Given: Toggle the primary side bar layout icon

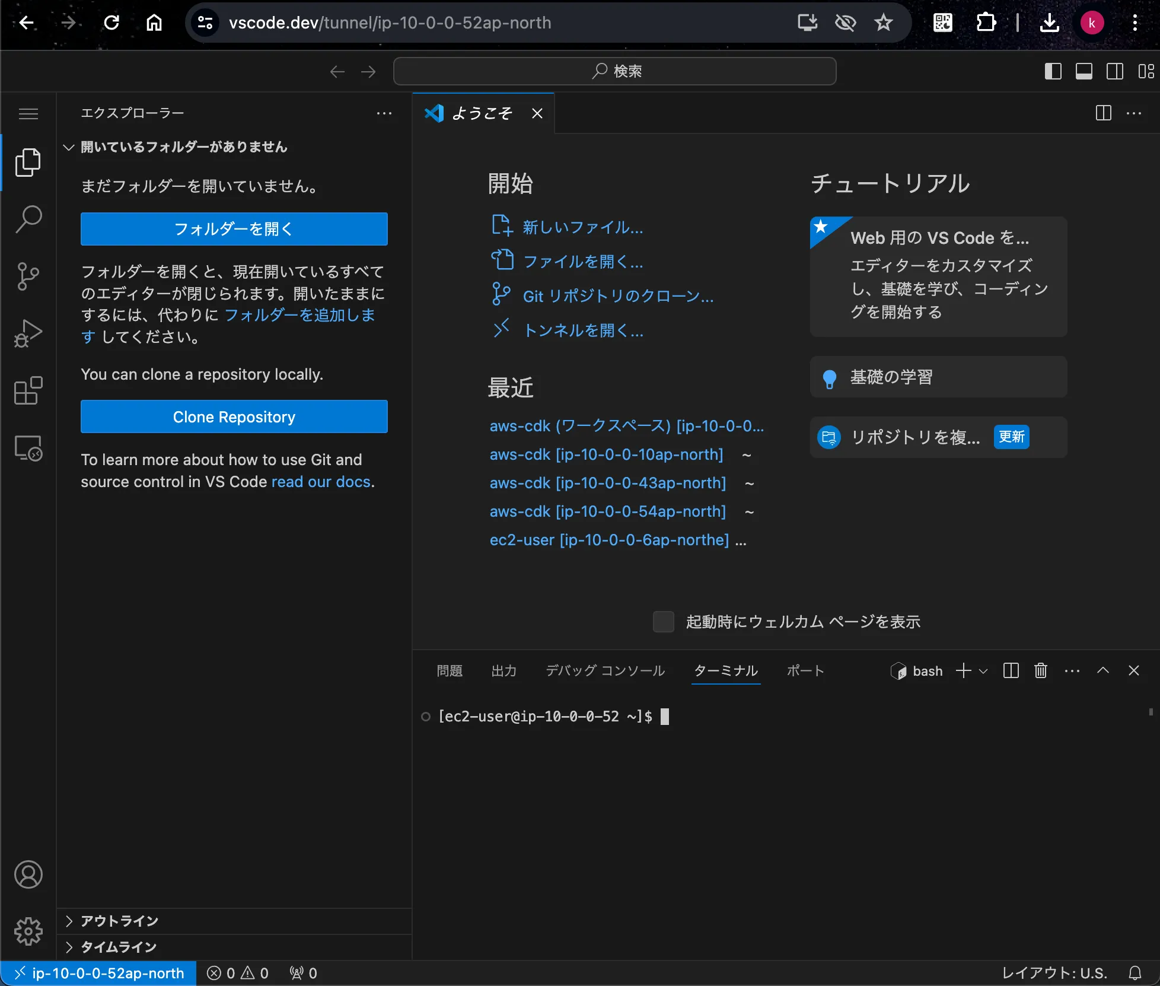Looking at the screenshot, I should [1053, 72].
